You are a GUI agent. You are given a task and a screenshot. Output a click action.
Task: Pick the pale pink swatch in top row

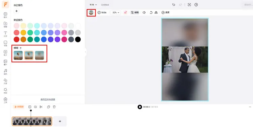17,26
